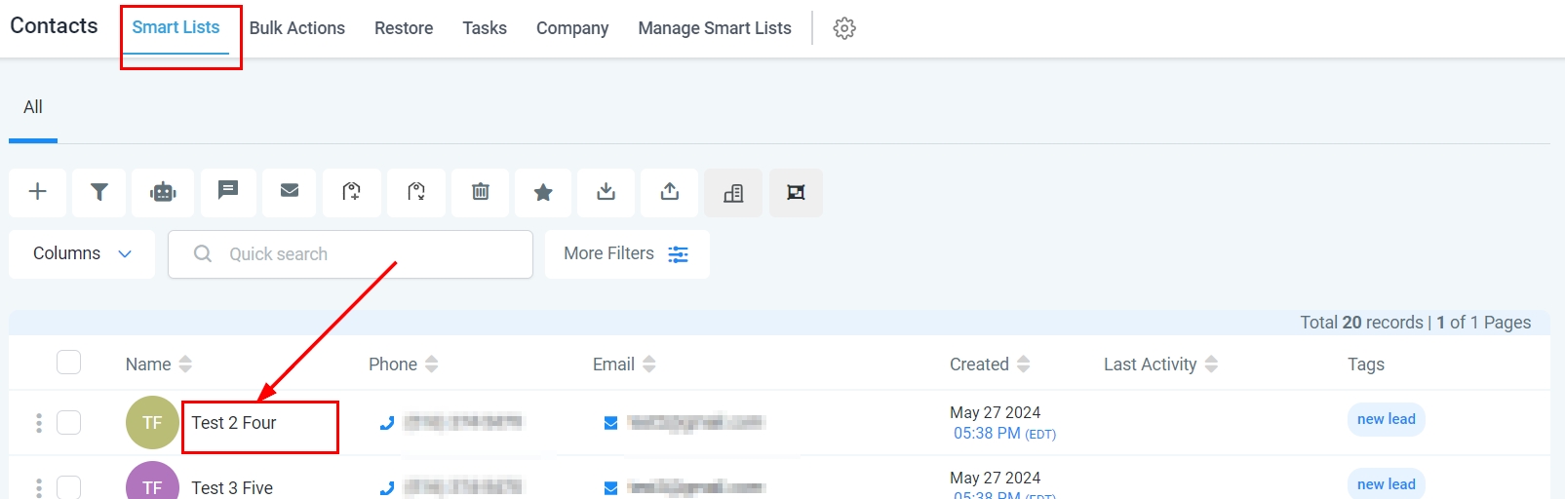Check the Test 2 Four row checkbox
Image resolution: width=1565 pixels, height=499 pixels.
point(69,422)
